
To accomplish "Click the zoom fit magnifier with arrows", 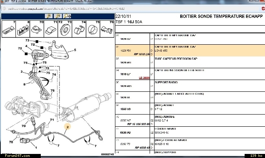I will coord(67,16).
